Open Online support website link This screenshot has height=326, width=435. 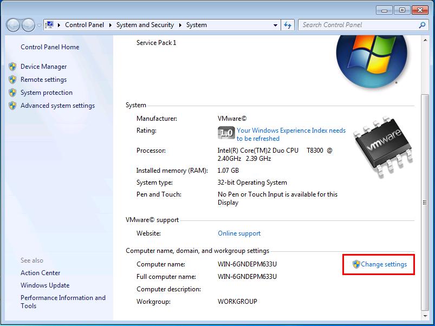(239, 233)
